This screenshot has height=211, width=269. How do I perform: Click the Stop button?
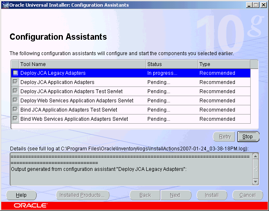point(248,137)
